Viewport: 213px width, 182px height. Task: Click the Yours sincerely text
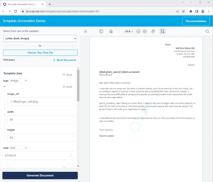point(106,130)
